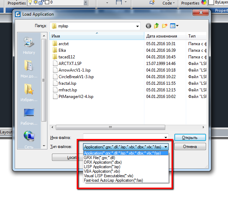Viewport: 228px width, 197px height.
Task: Toggle the layer lock icon
Action: (x=41, y=2)
